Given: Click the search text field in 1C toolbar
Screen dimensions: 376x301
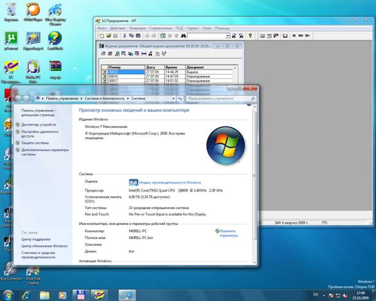Looking at the screenshot, I should tap(206, 36).
